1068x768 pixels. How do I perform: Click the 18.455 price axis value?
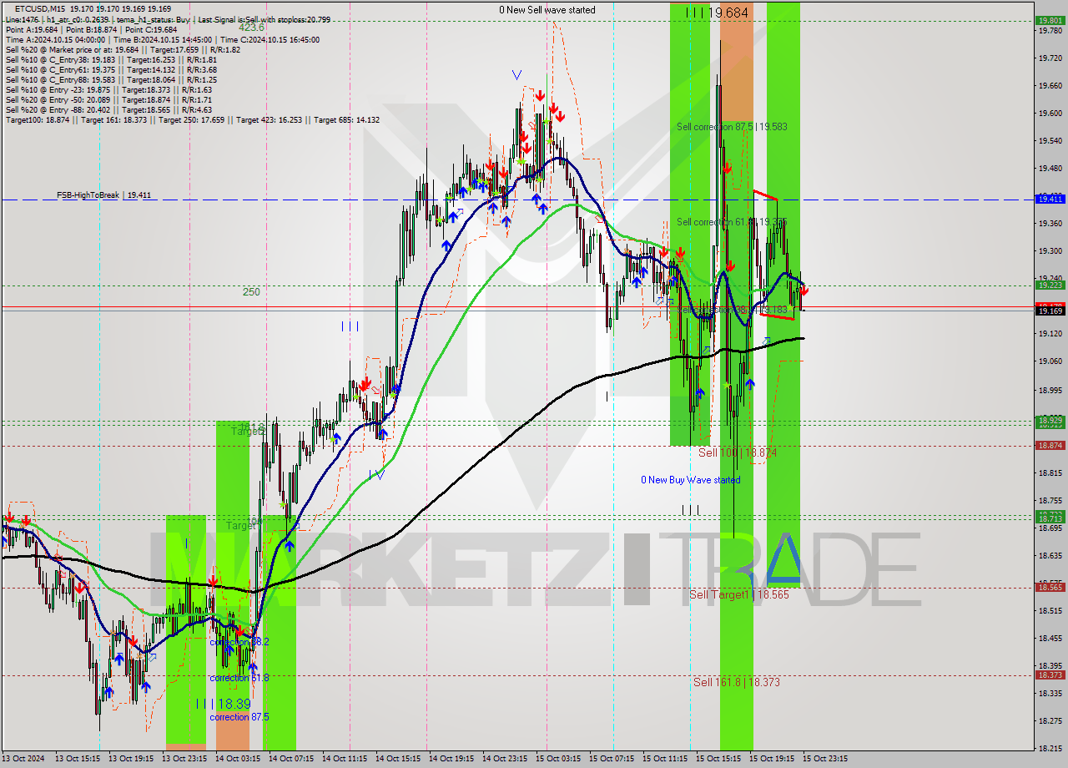click(x=1049, y=639)
